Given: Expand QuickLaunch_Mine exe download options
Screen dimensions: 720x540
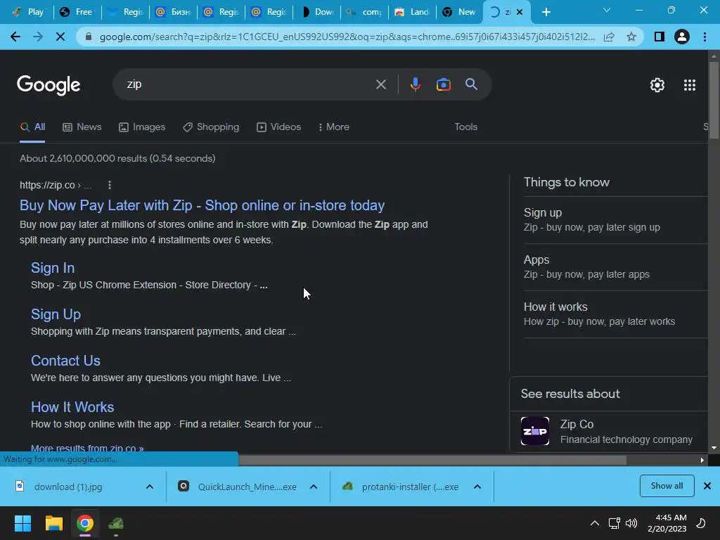Looking at the screenshot, I should [x=314, y=487].
